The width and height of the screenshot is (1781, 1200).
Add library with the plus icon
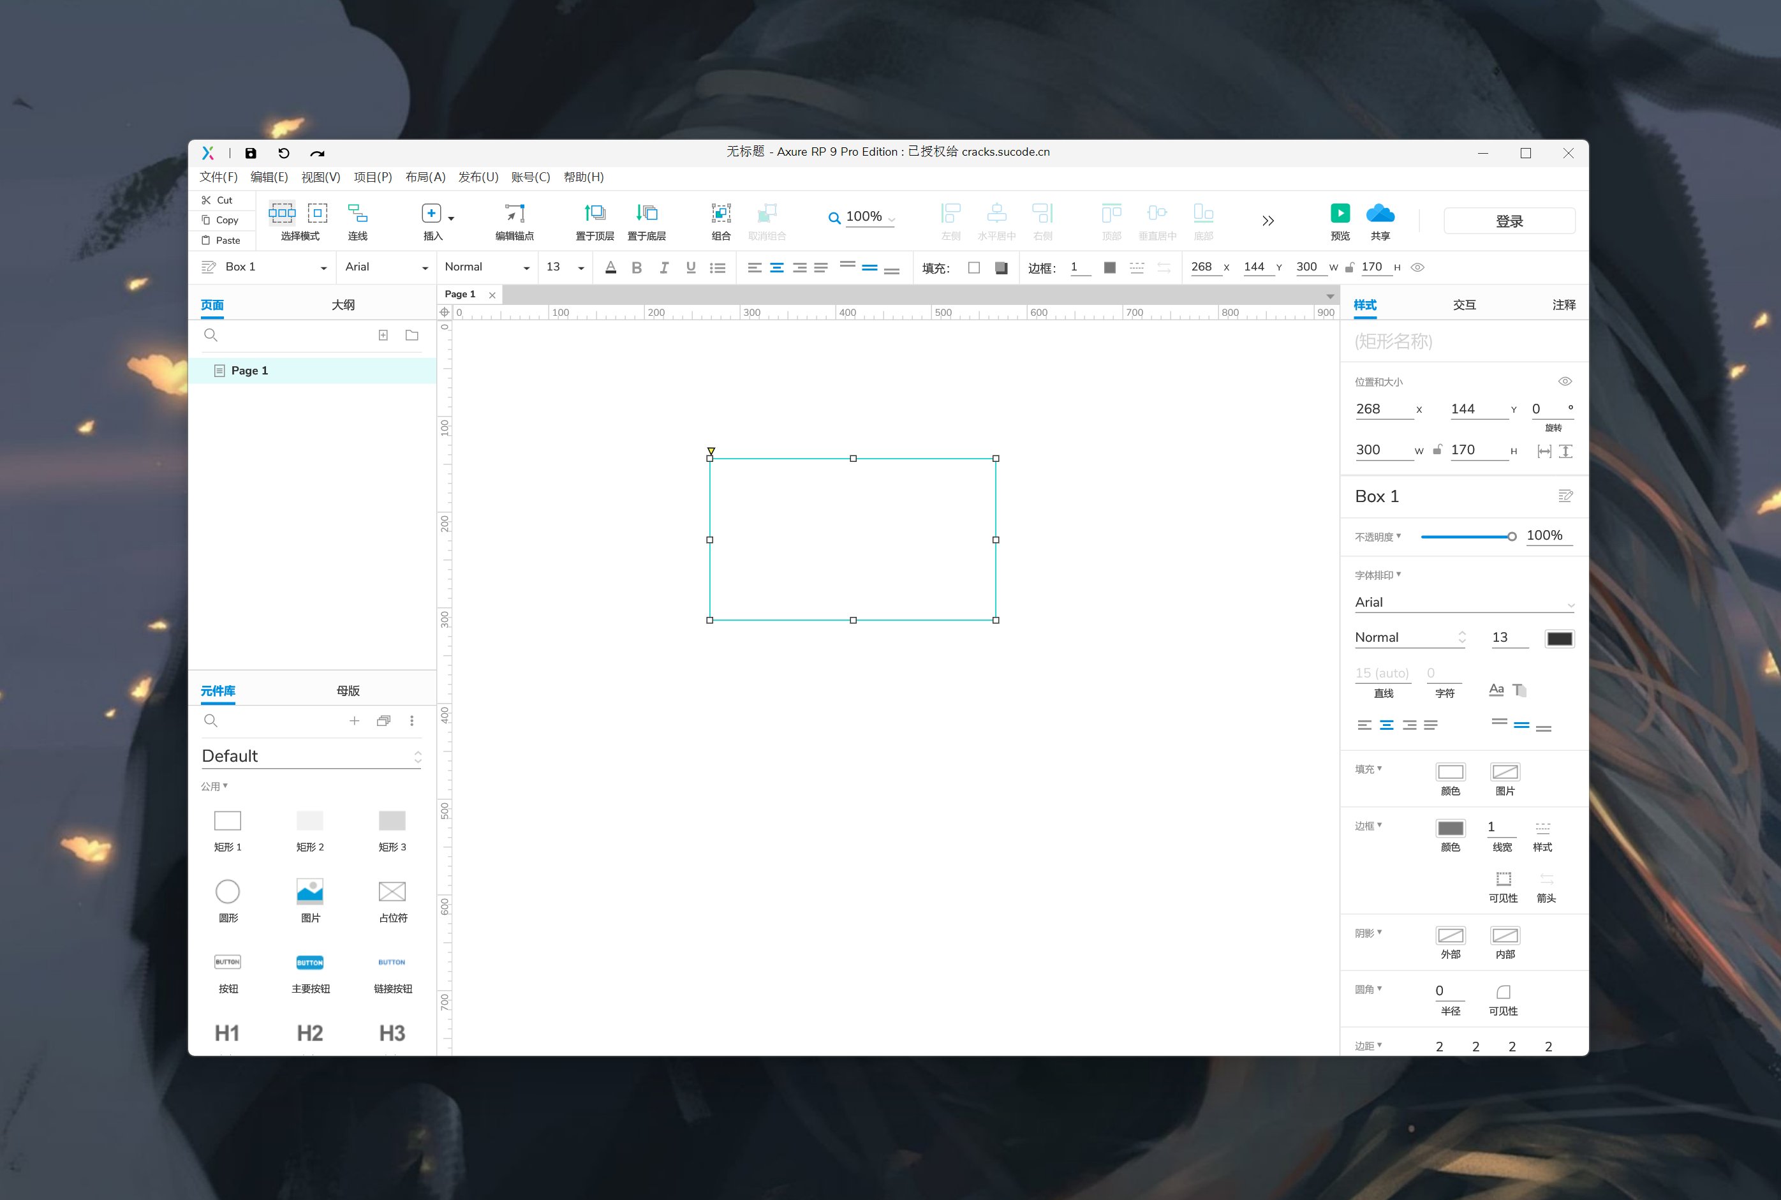click(x=354, y=721)
